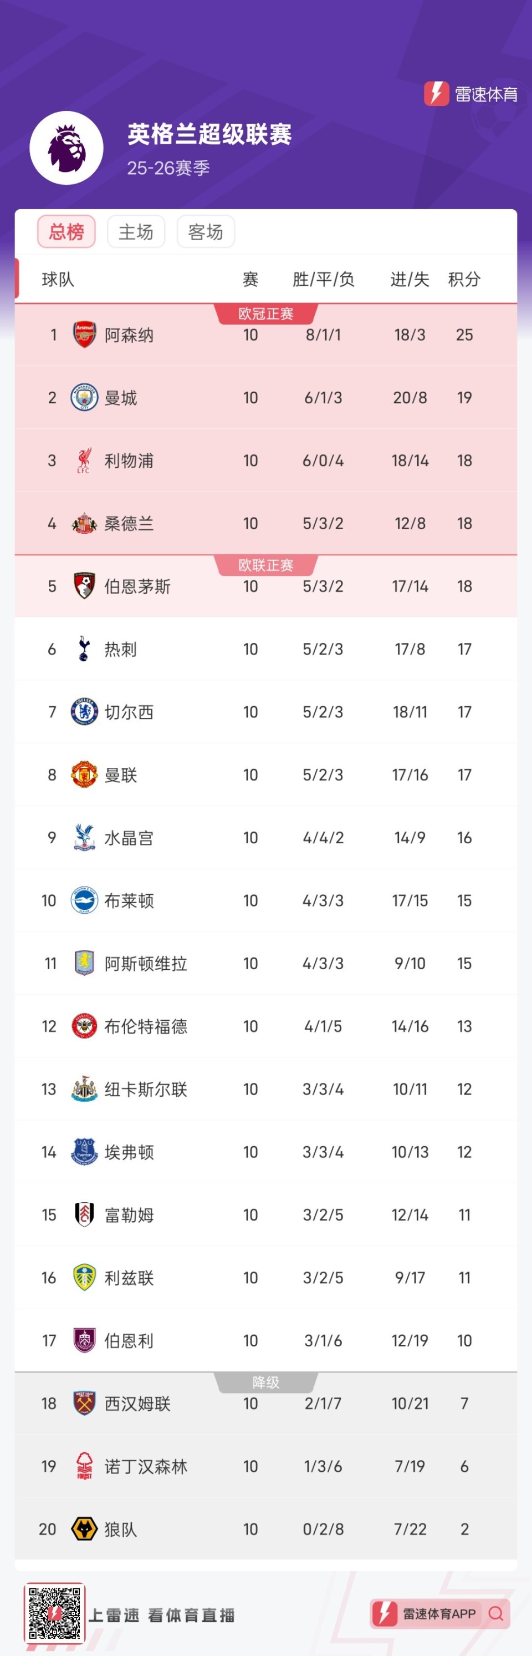Click the Brighton club badge
This screenshot has width=532, height=1656.
pyautogui.click(x=84, y=900)
